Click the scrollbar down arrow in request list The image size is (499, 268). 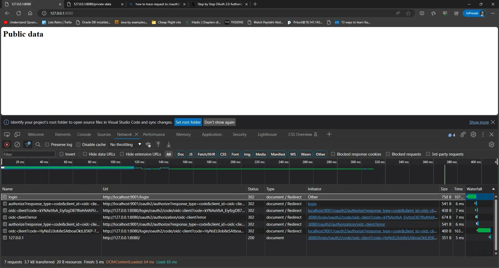(x=496, y=253)
